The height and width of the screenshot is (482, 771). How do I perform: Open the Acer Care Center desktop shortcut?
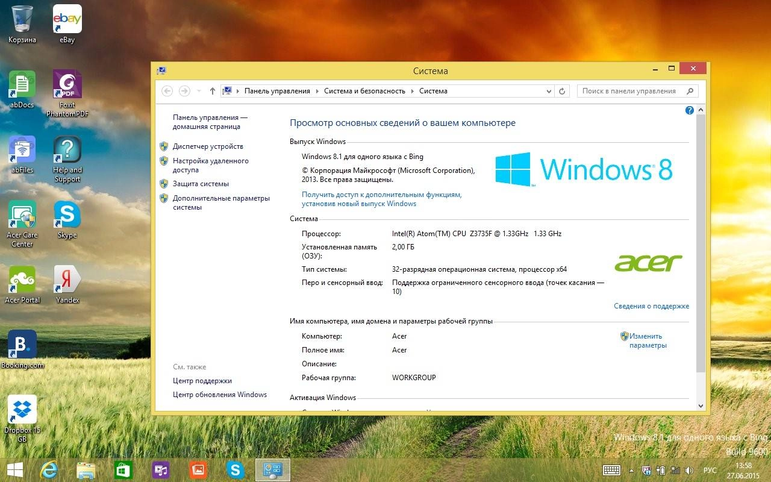click(x=22, y=224)
